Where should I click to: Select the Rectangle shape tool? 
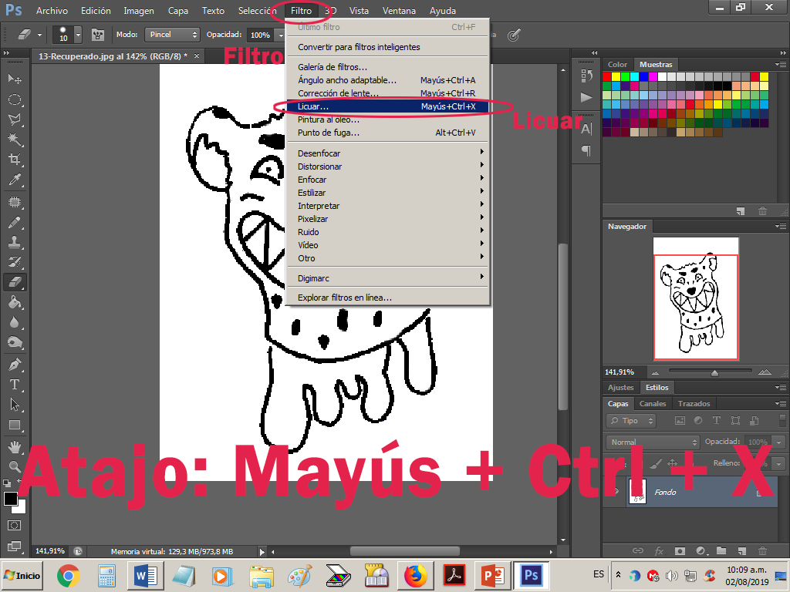point(15,425)
